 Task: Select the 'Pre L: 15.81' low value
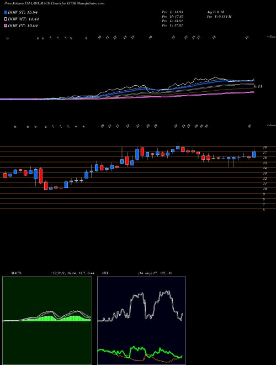[172, 21]
